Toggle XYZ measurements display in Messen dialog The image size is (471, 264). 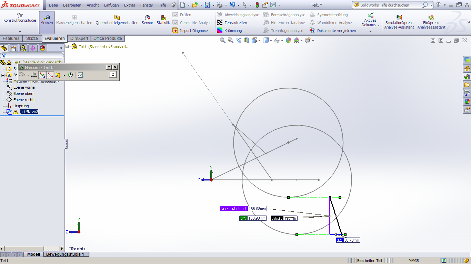pos(42,75)
